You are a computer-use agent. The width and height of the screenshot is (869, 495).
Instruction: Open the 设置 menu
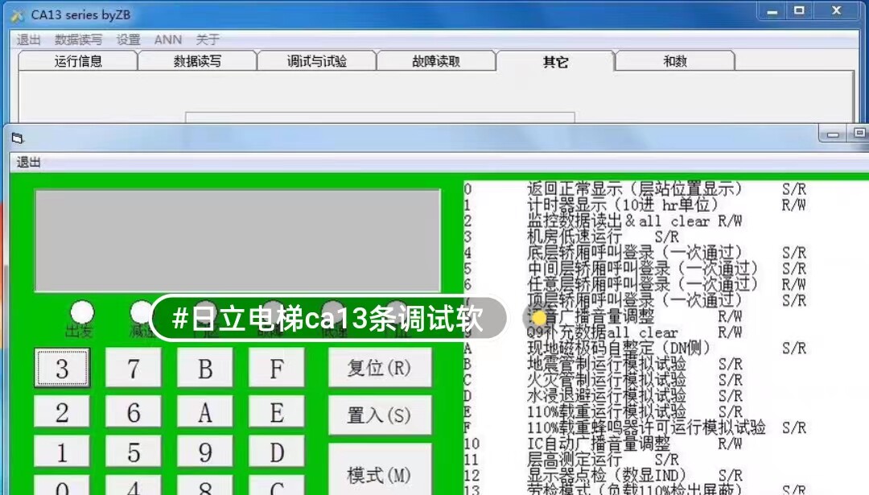(x=129, y=39)
